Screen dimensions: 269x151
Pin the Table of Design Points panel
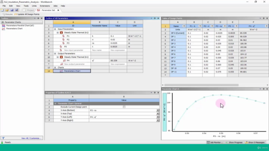264,18
